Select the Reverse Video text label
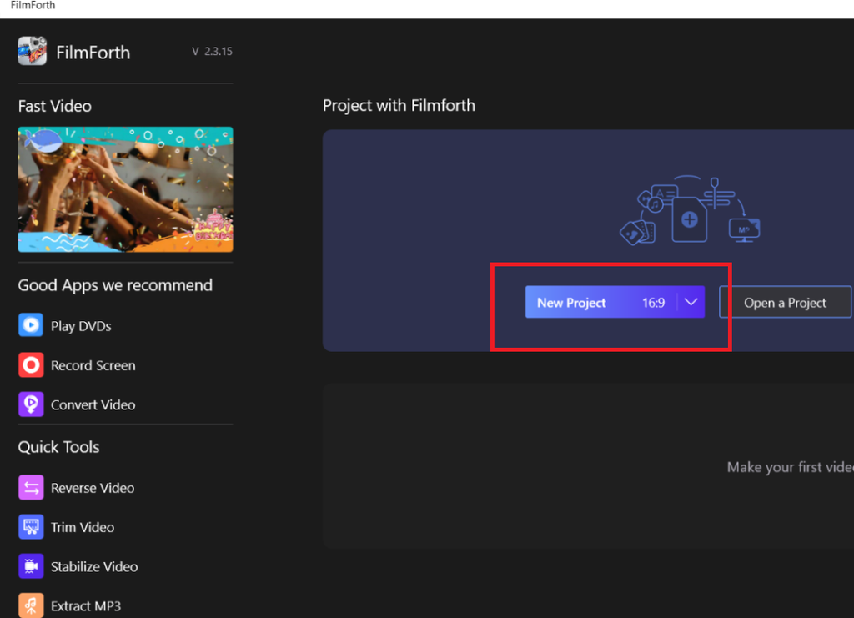This screenshot has height=618, width=854. 93,488
